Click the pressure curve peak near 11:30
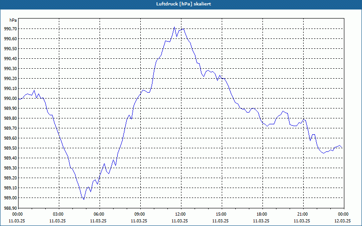 pyautogui.click(x=174, y=27)
